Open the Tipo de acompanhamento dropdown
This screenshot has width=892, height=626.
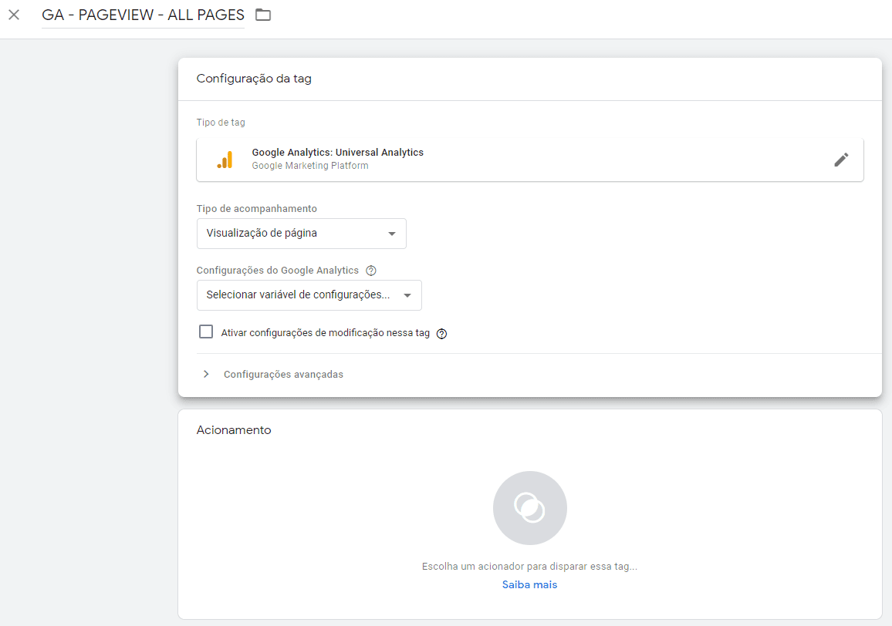coord(301,234)
